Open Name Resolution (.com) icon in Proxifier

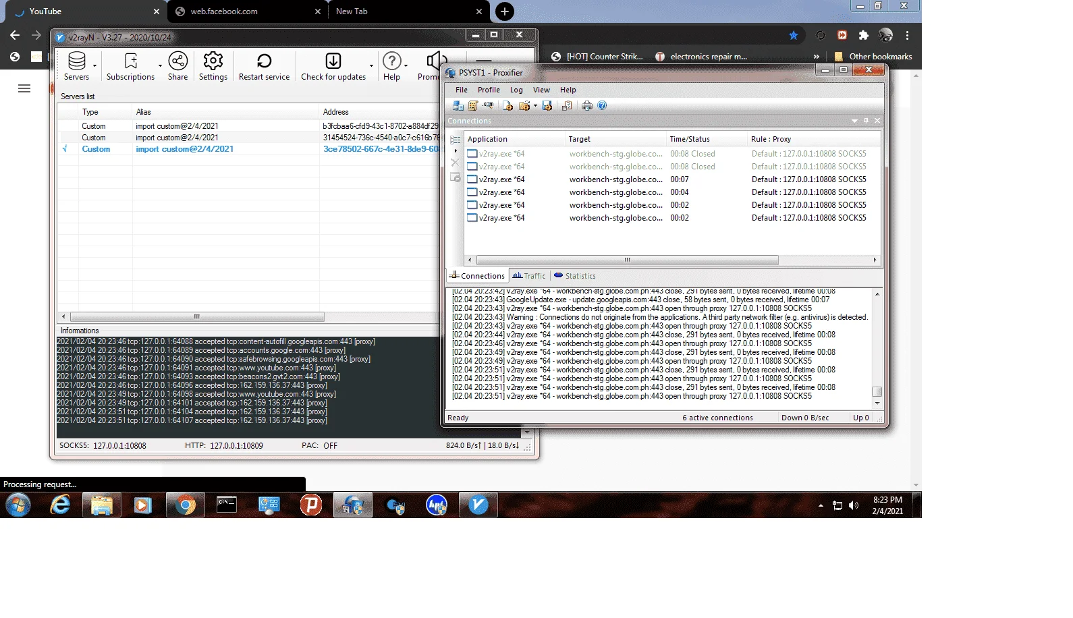coord(488,106)
